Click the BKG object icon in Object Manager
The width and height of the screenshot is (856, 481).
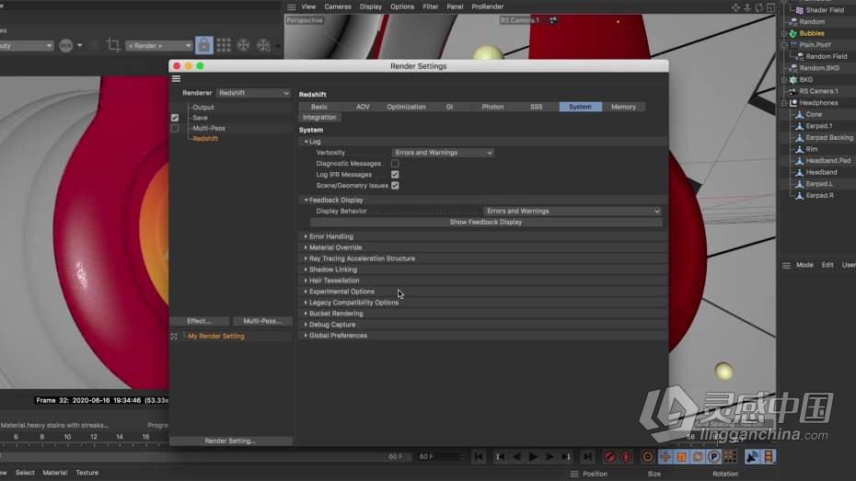click(792, 80)
